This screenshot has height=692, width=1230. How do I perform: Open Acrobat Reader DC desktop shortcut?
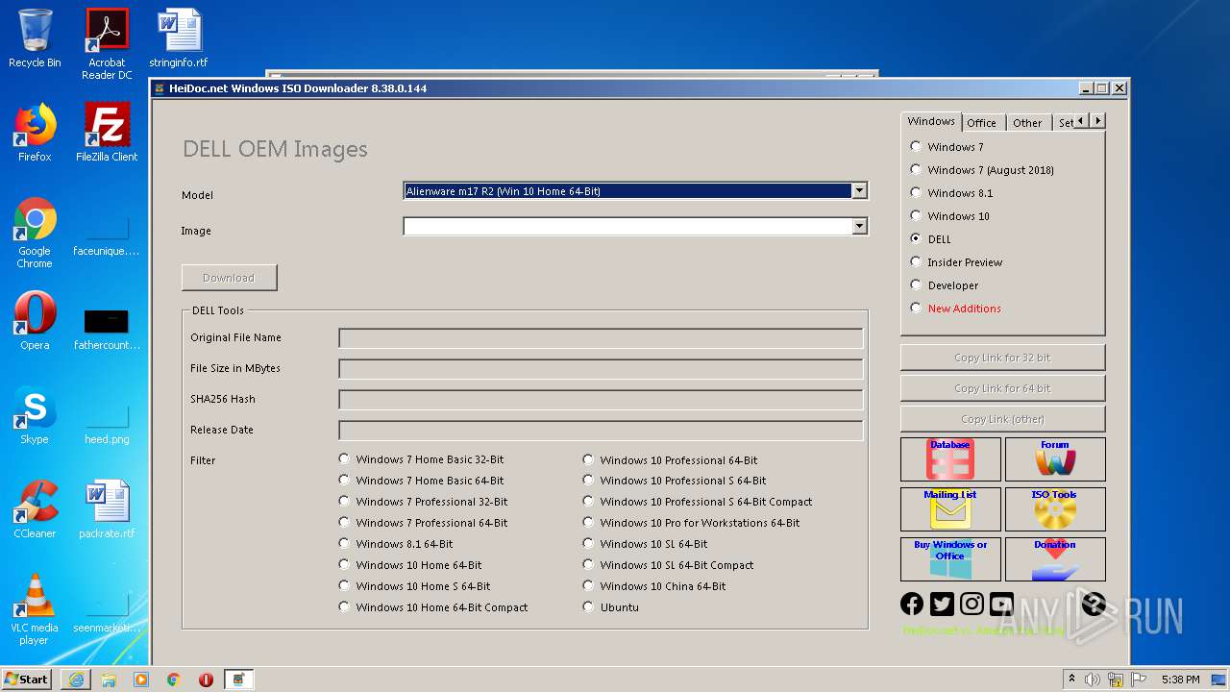(107, 44)
